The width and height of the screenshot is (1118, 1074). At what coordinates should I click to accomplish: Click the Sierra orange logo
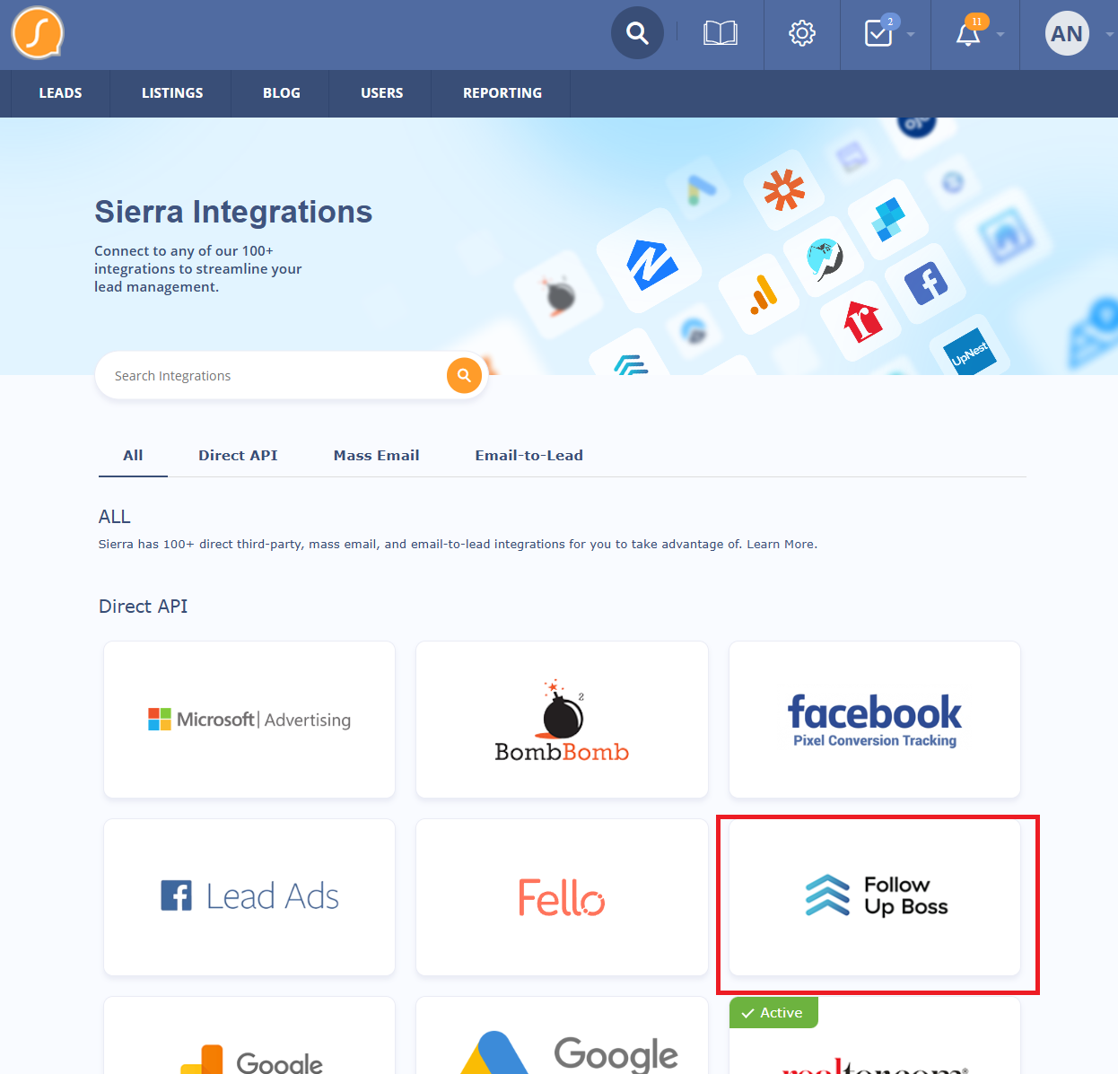pyautogui.click(x=37, y=33)
